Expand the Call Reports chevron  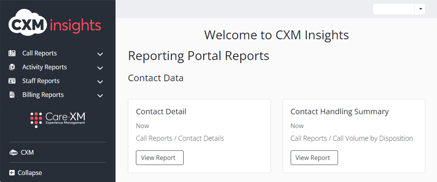(100, 54)
